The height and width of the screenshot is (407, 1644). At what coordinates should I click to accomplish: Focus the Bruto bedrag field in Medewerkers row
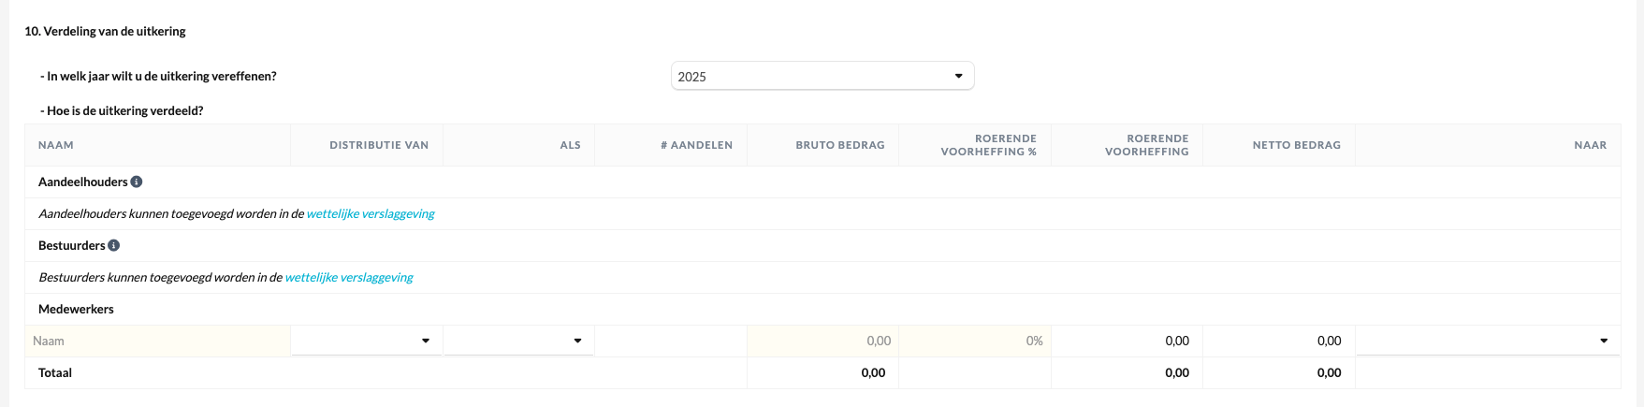(822, 341)
